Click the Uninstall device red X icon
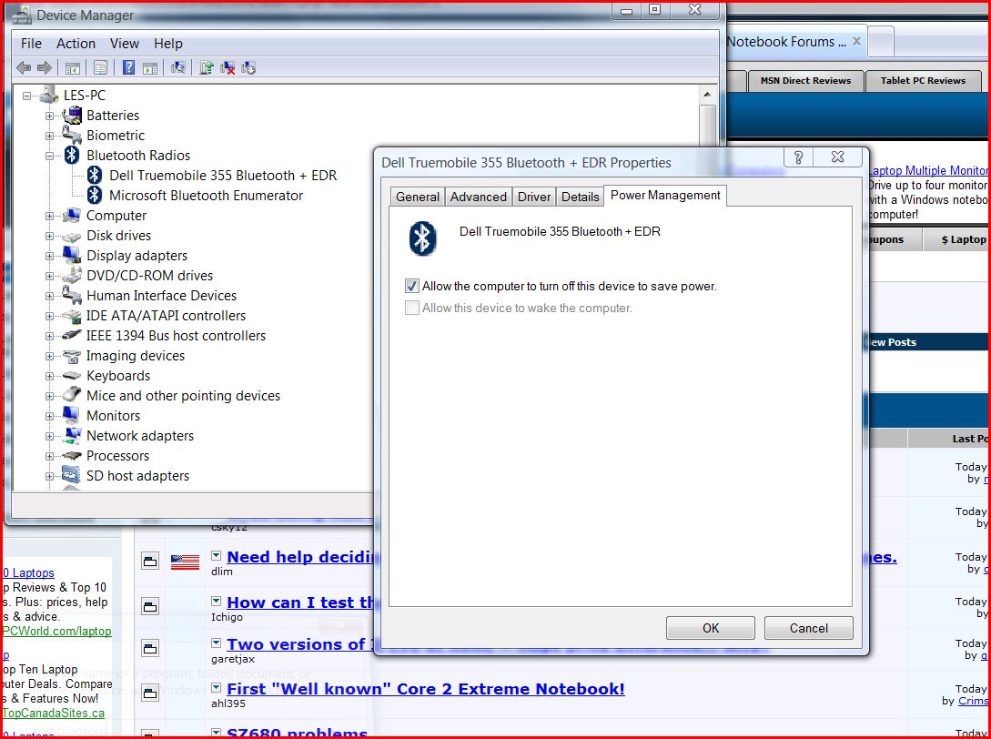This screenshot has width=991, height=739. coord(228,67)
